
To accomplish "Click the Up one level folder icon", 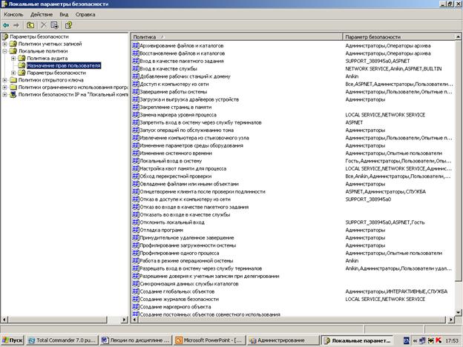I will coord(30,25).
